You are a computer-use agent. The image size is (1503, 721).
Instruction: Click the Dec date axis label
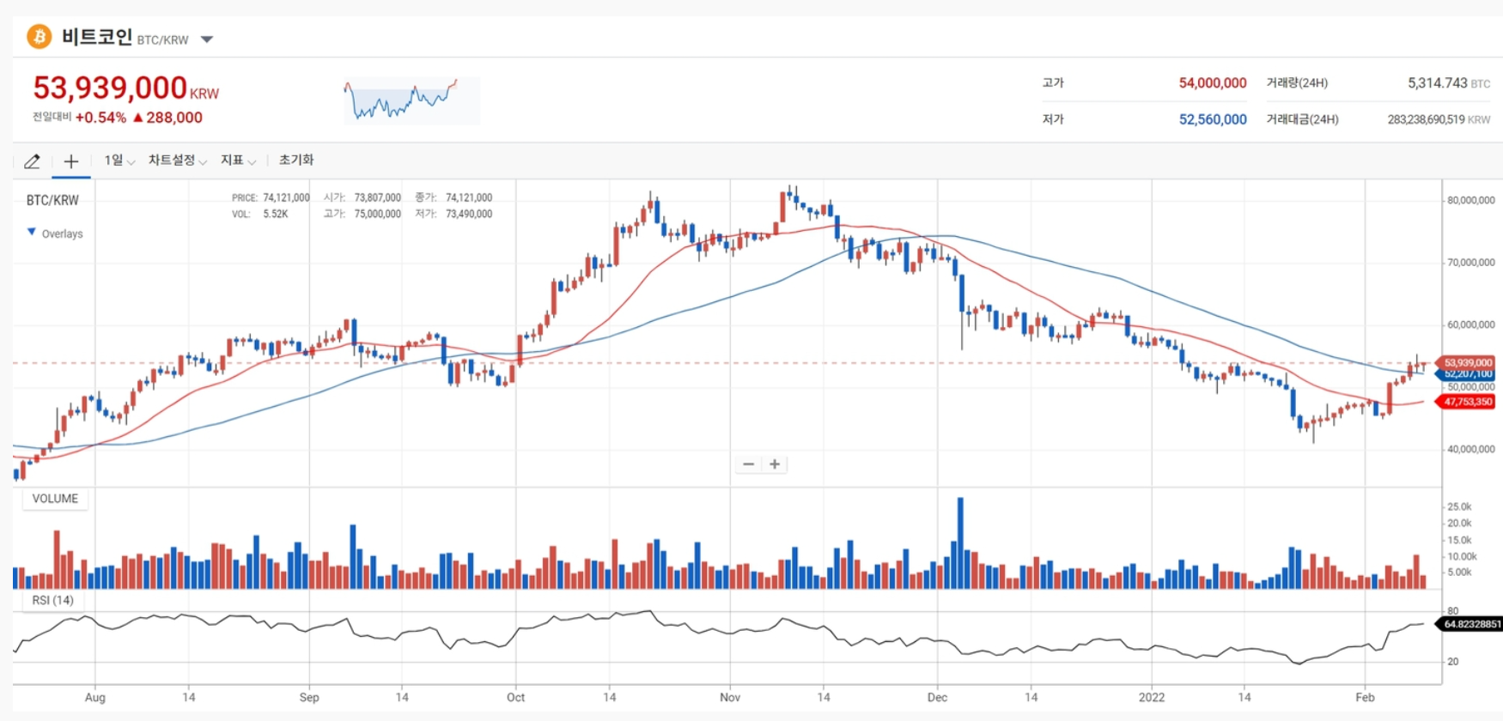[937, 697]
